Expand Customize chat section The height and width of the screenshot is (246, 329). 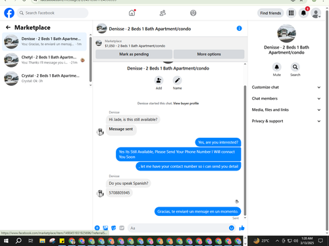tap(286, 87)
